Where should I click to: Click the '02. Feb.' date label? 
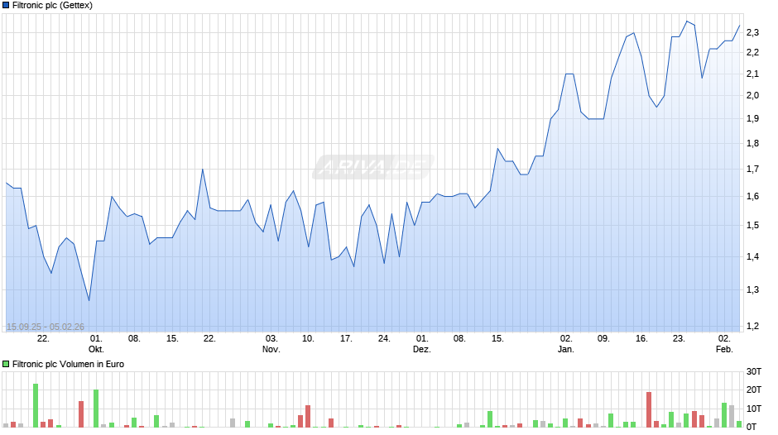724,344
